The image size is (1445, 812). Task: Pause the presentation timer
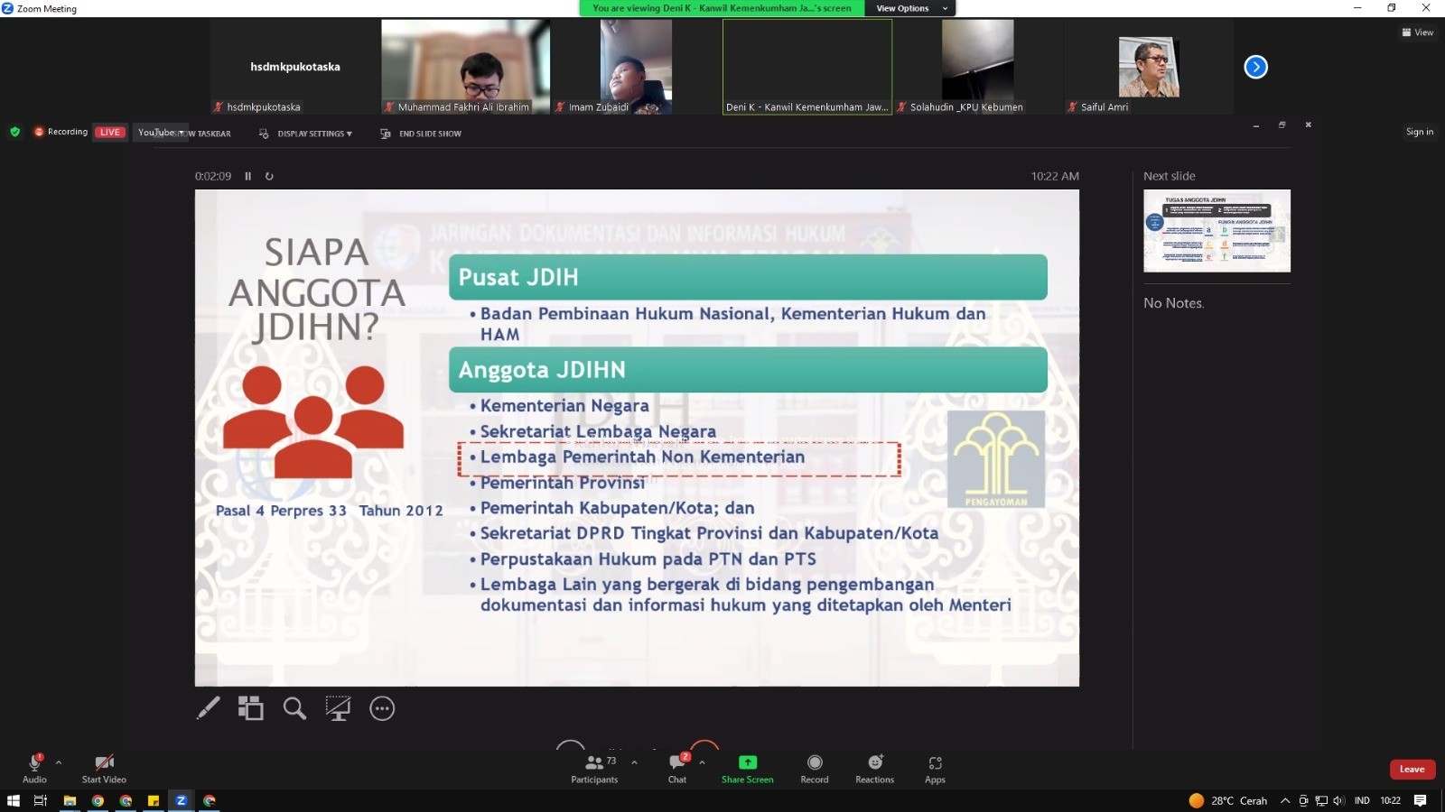coord(248,176)
